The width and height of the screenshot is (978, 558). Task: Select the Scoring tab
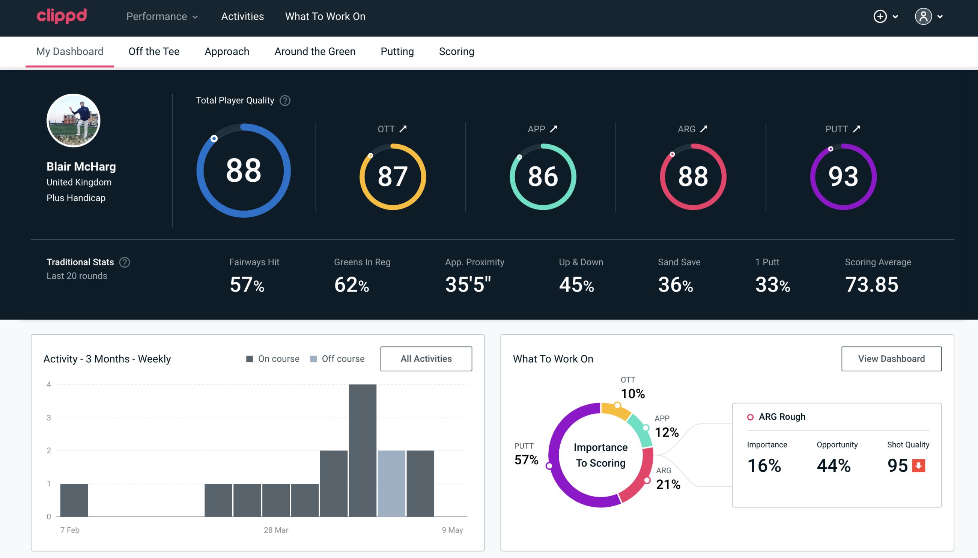[457, 51]
